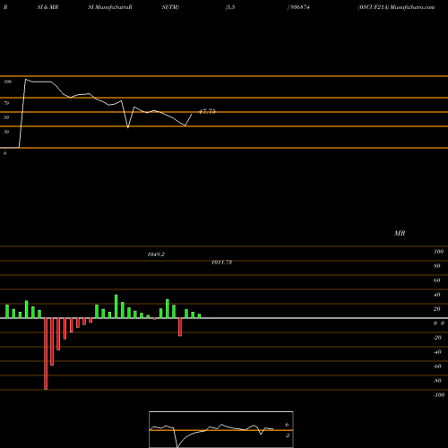Image resolution: width=448 pixels, height=448 pixels.
Task: Click the MR axis label -60
Action: [x=437, y=366]
